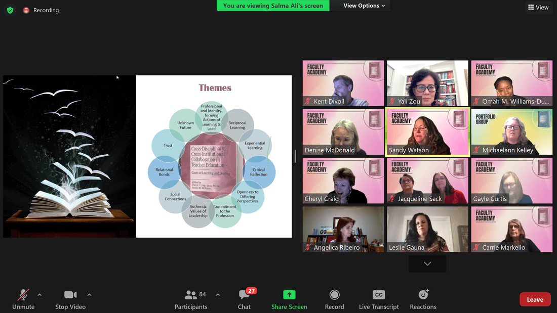Screen dimensions: 557x313
Task: Expand audio options arrow beside Unmute
Action: click(39, 295)
